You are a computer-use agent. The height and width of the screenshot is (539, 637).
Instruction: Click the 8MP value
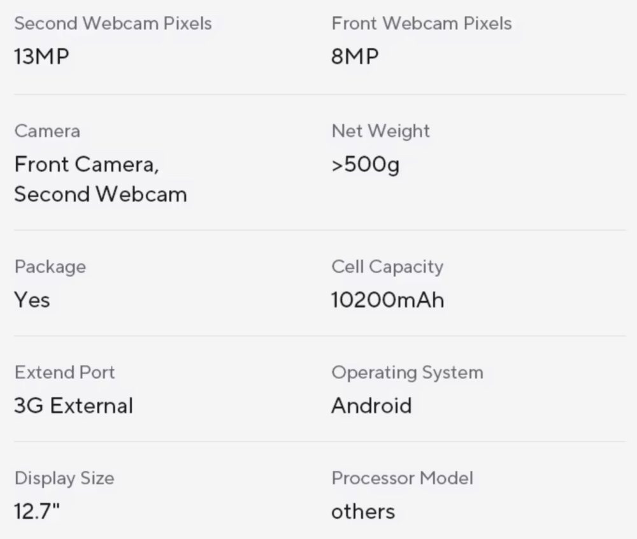(355, 56)
